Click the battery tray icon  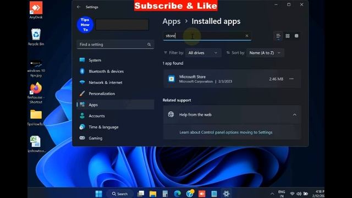(306, 194)
